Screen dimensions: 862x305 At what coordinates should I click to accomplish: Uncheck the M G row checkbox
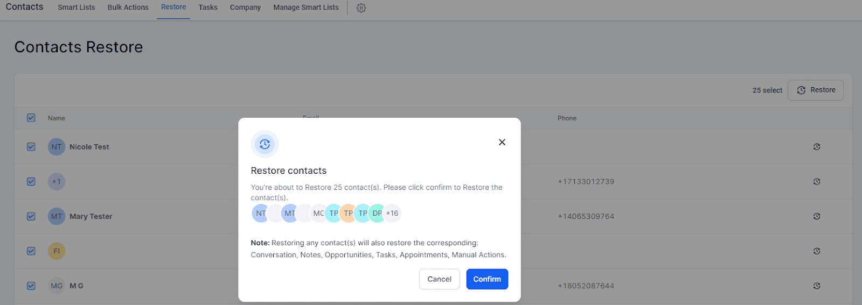31,286
